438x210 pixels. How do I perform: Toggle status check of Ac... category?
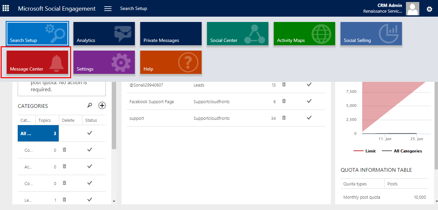[89, 166]
